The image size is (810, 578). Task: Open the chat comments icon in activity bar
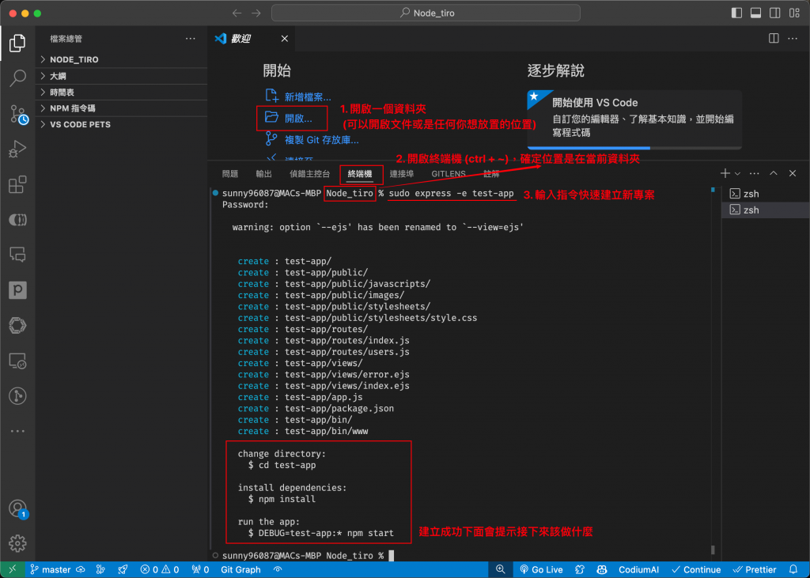pos(17,255)
